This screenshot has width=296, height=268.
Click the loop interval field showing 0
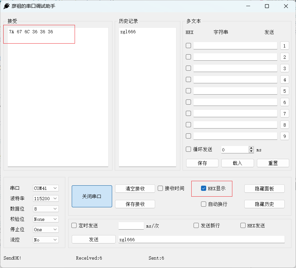point(235,150)
